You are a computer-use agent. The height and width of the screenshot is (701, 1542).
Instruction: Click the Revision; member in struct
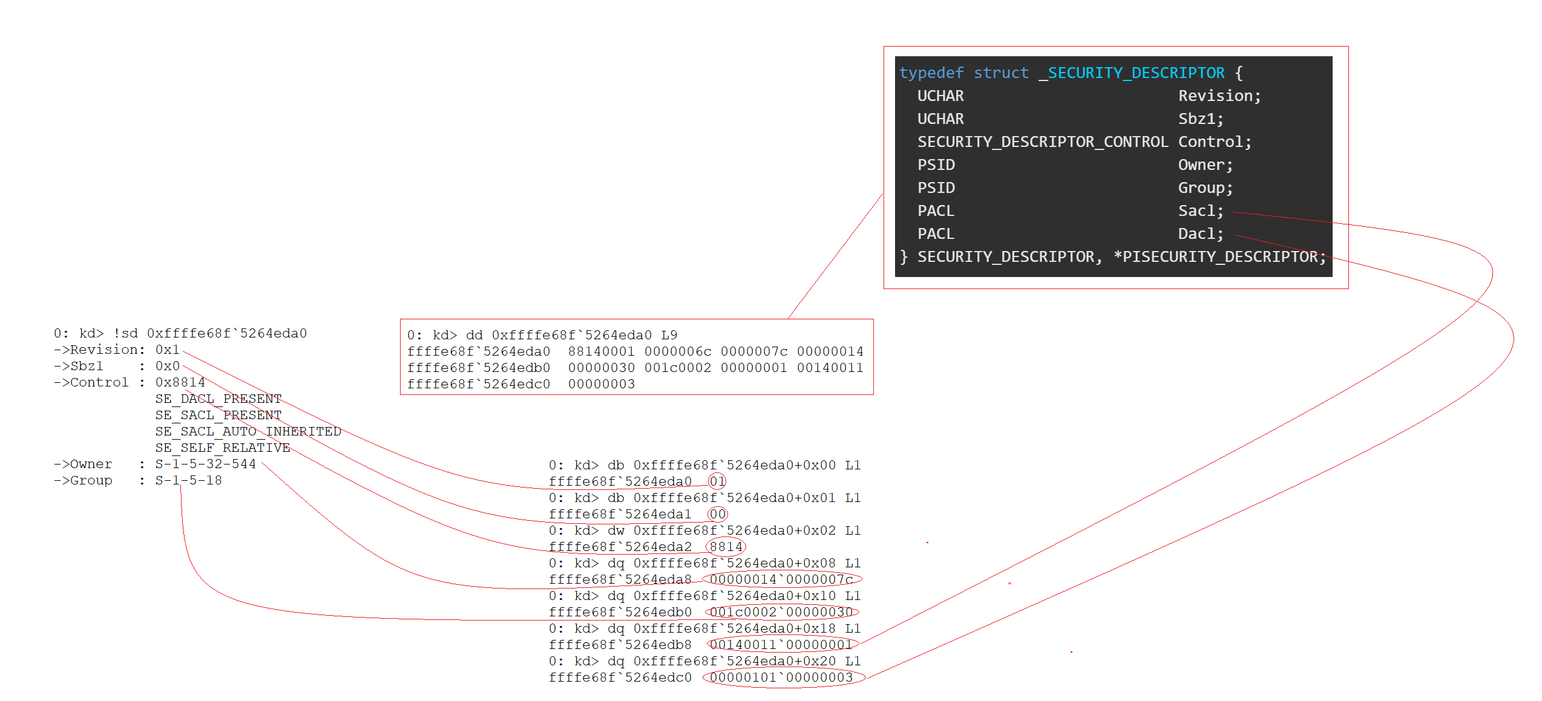tap(1219, 96)
